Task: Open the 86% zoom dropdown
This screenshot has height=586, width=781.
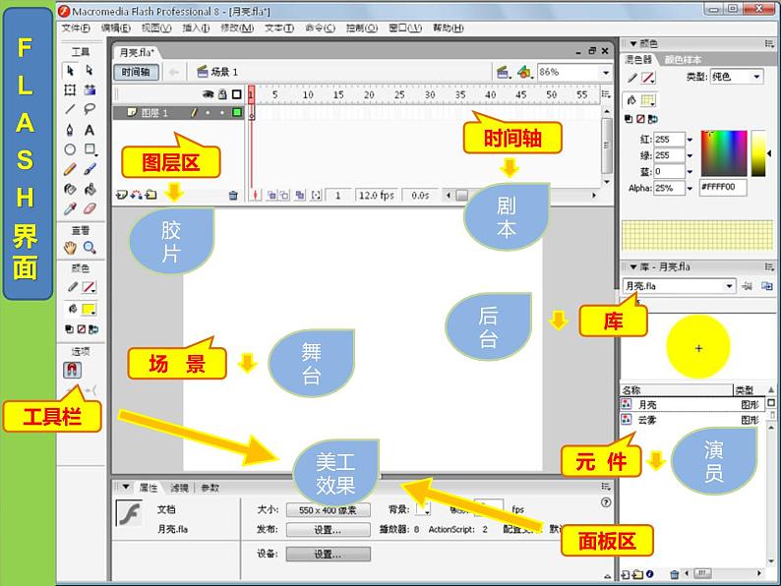Action: [606, 73]
